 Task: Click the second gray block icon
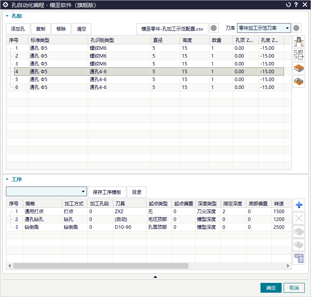tap(299, 244)
